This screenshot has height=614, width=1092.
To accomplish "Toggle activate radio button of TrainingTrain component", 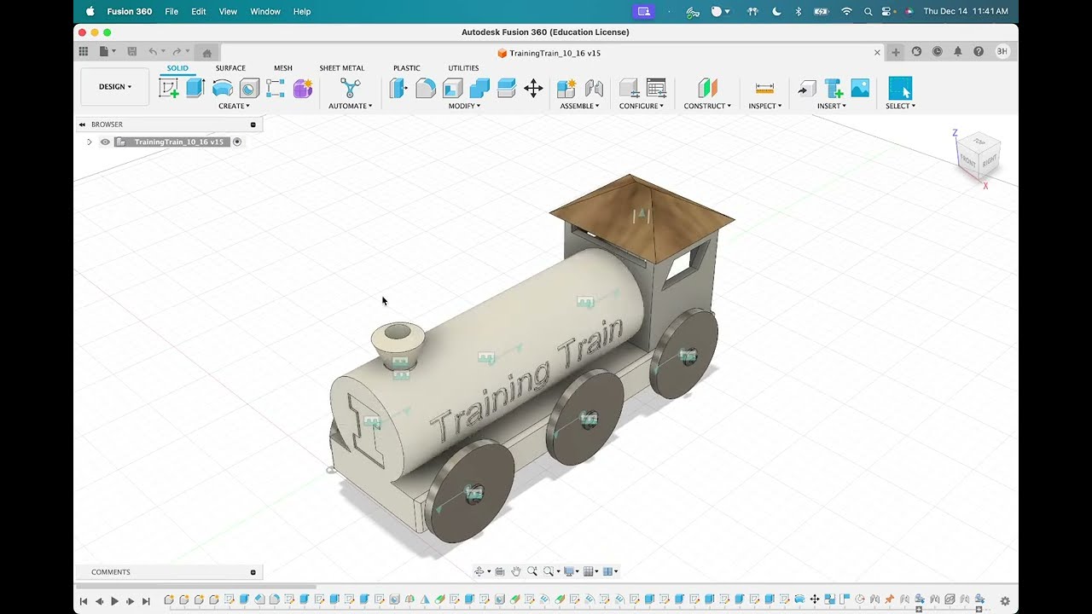I will coord(237,142).
